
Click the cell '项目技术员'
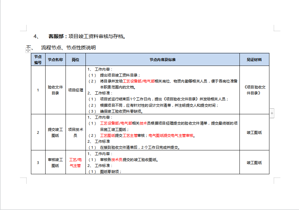coord(75,132)
